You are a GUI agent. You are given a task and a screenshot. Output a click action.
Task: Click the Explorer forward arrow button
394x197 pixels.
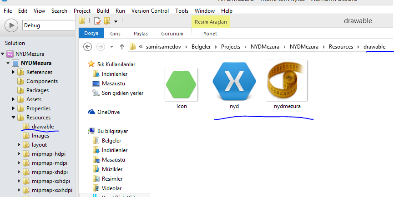click(101, 47)
